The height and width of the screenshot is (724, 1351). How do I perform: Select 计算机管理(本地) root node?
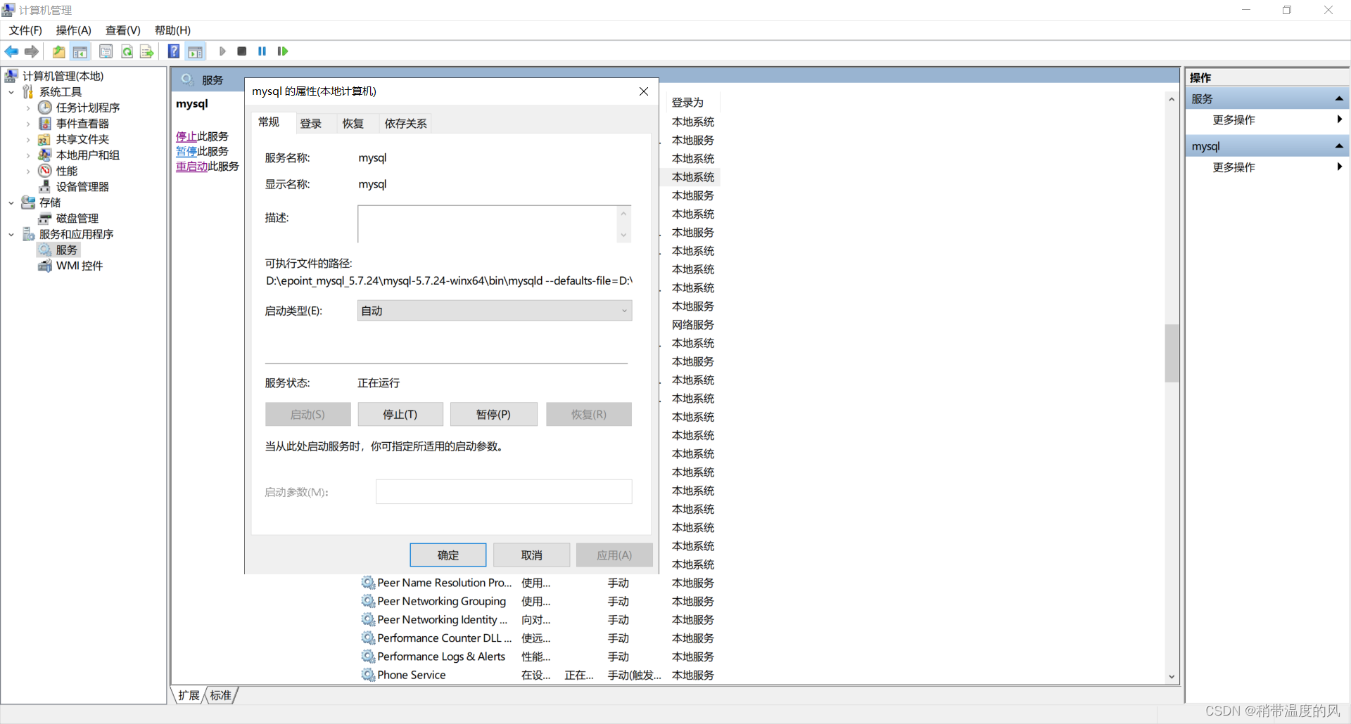click(x=63, y=76)
